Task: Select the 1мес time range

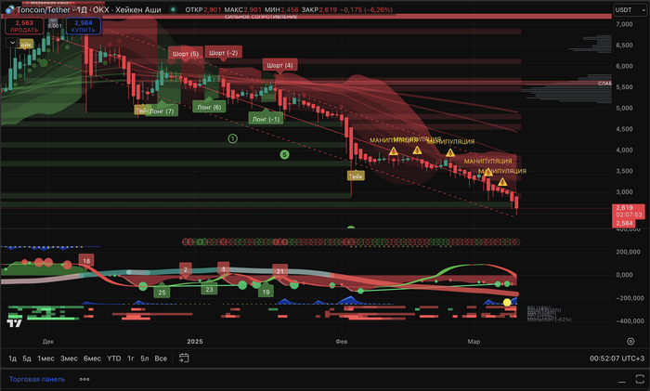Action: pyautogui.click(x=45, y=358)
